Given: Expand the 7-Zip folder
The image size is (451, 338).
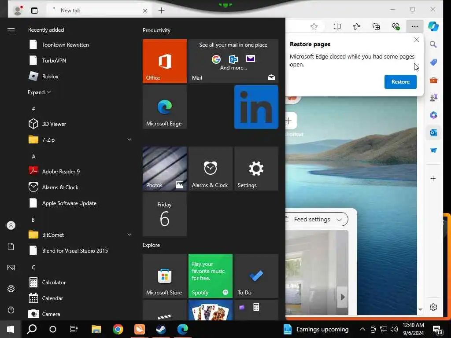Looking at the screenshot, I should click(x=129, y=140).
